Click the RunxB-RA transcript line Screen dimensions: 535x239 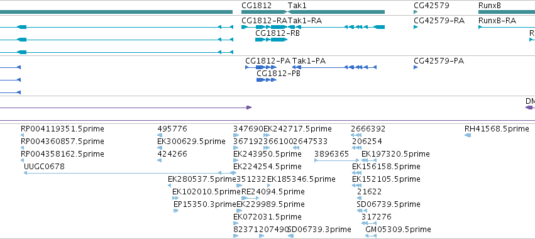[507, 27]
